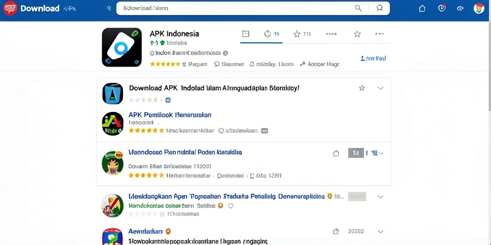
Task: Open the APK Pomtilook Benamraken link
Action: click(170, 115)
